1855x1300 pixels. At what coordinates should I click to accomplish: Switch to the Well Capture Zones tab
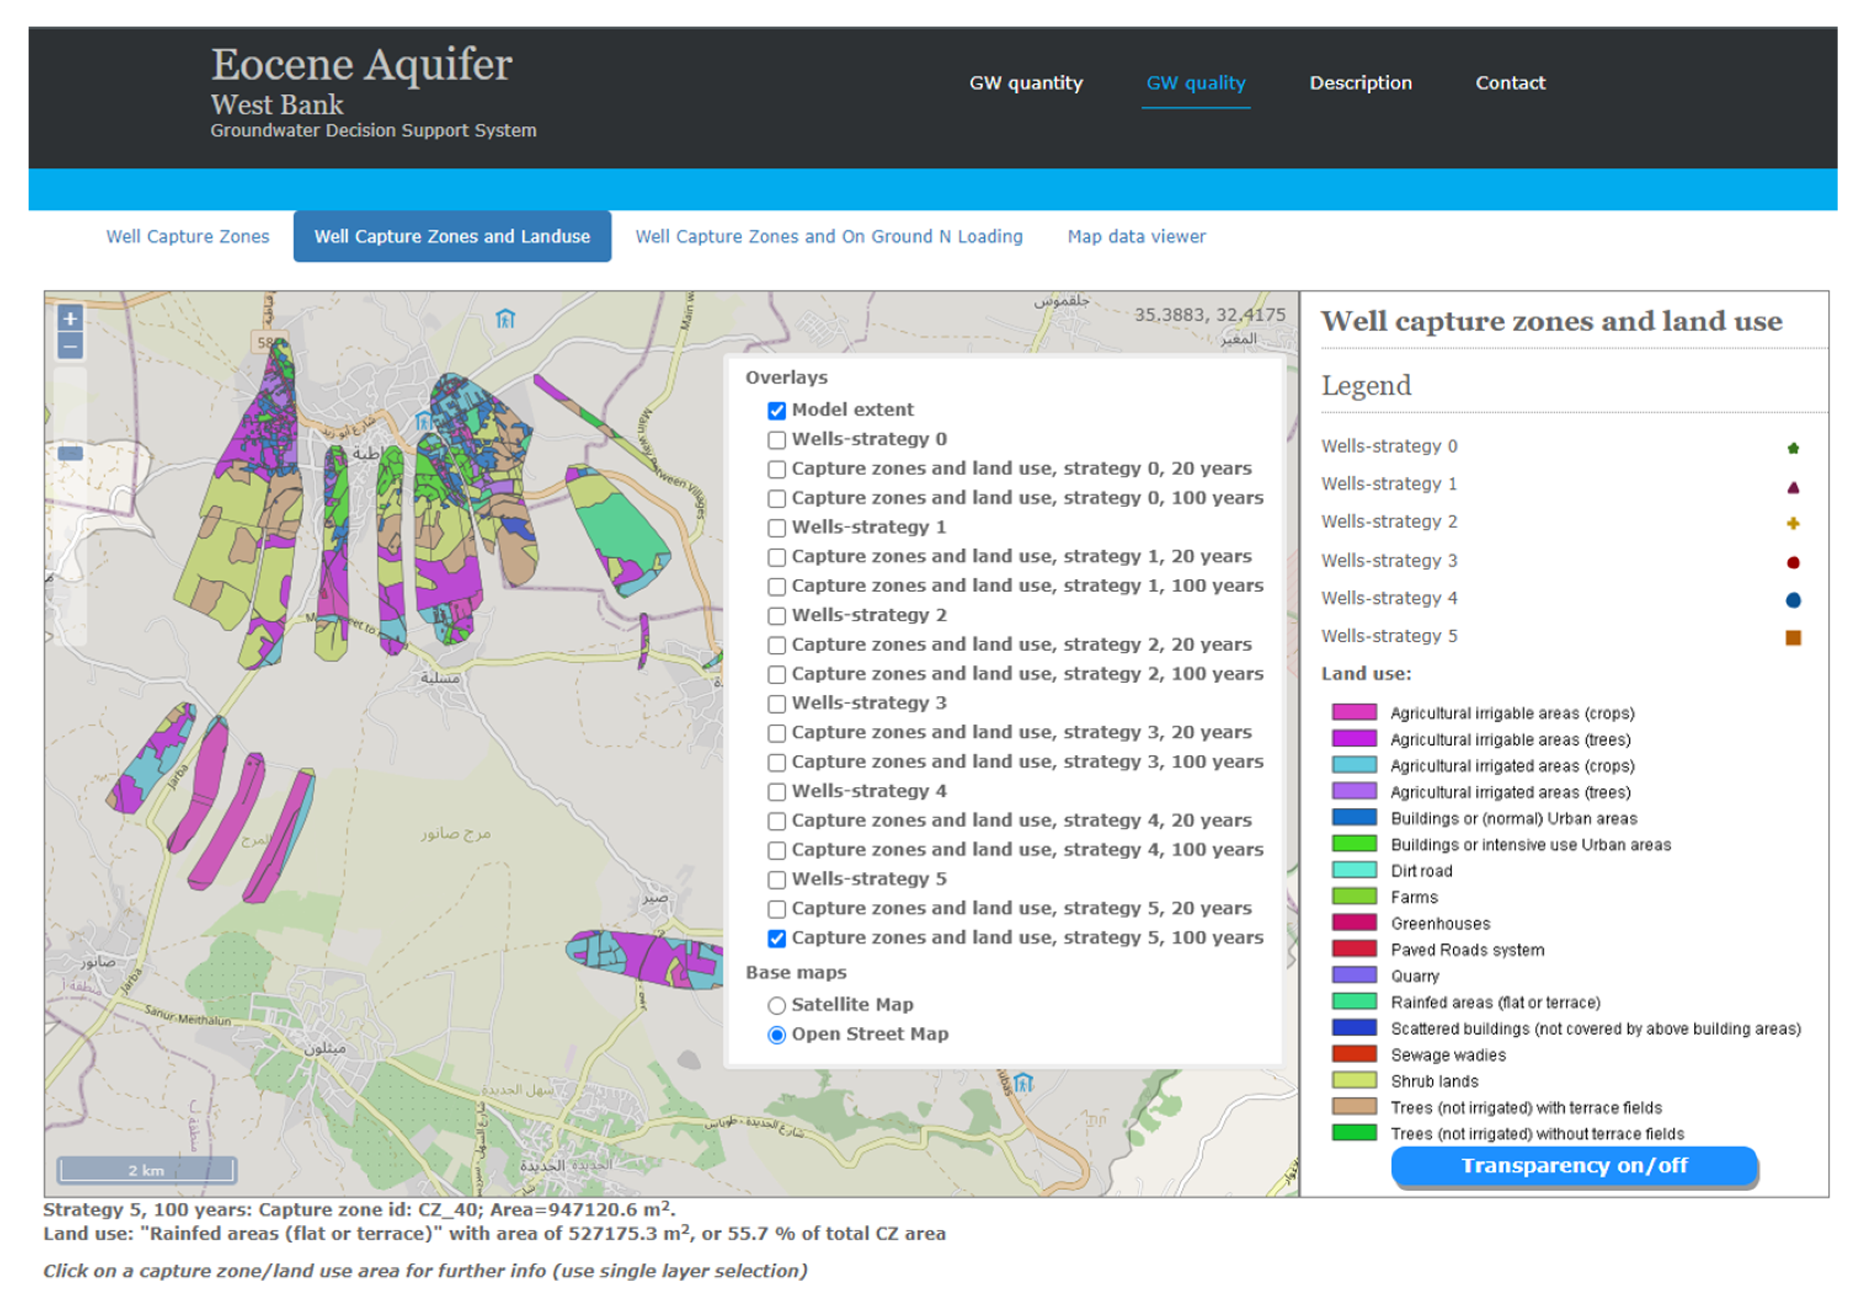187,237
